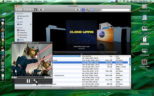Open the Window menu
154x96 pixels.
click(x=38, y=1)
